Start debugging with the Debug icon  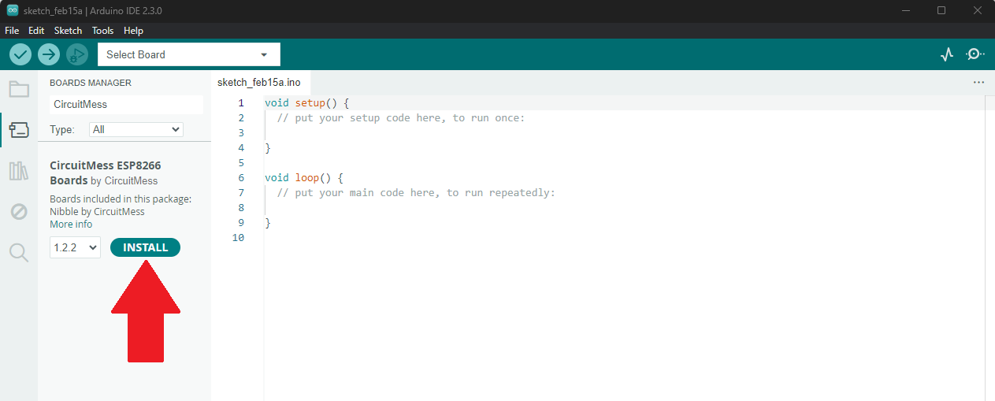(x=77, y=54)
